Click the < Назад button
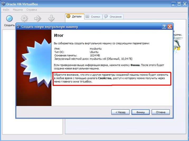189x141 pixels. coord(120,112)
